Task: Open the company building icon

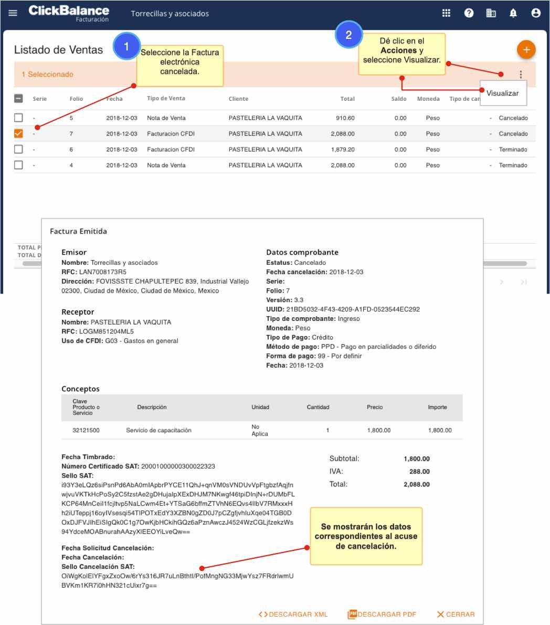Action: (x=491, y=13)
